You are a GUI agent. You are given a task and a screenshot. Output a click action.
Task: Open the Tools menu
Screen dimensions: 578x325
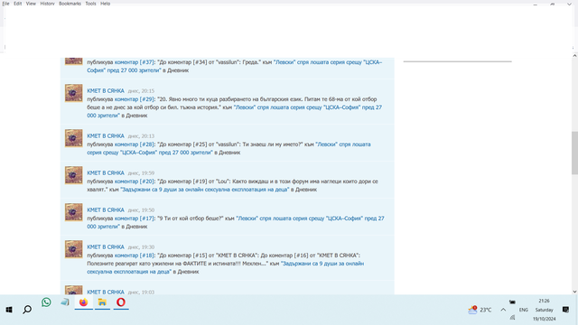click(x=90, y=4)
